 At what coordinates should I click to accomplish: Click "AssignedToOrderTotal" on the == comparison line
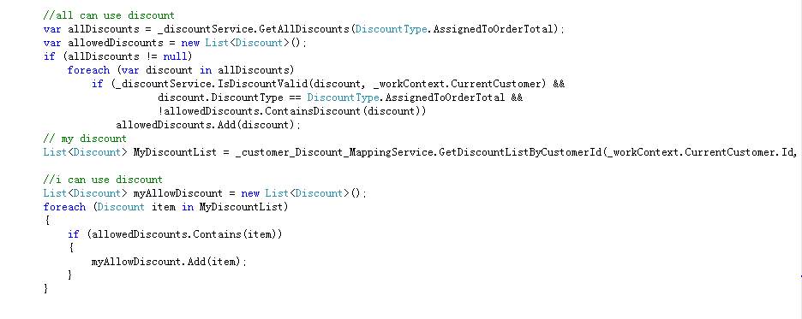(446, 97)
